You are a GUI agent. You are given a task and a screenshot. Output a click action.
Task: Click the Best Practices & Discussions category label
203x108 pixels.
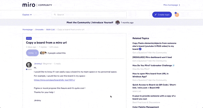[x=146, y=102]
